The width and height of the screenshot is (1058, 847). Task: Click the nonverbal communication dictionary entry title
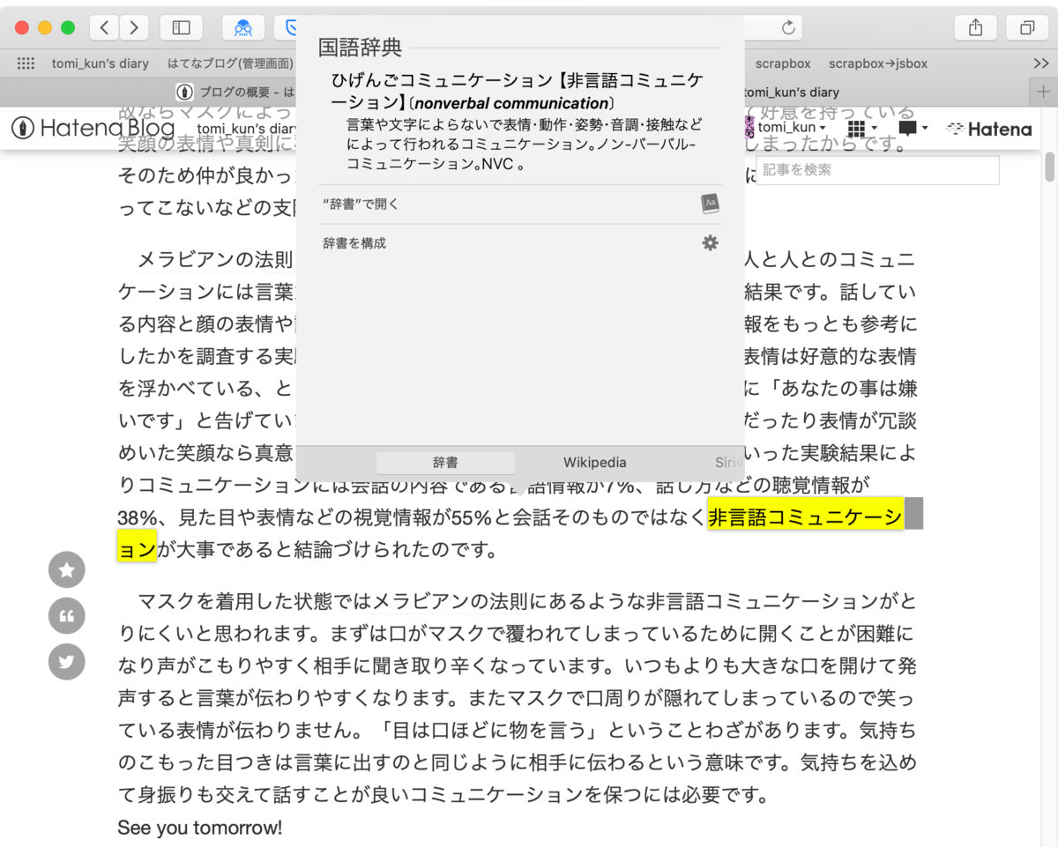518,93
